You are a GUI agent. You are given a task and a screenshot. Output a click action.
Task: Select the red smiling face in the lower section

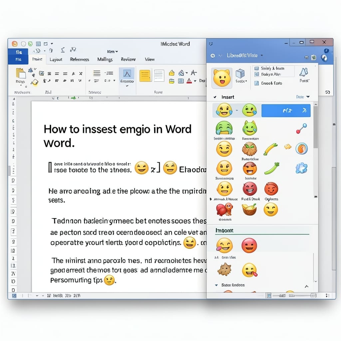pos(249,245)
